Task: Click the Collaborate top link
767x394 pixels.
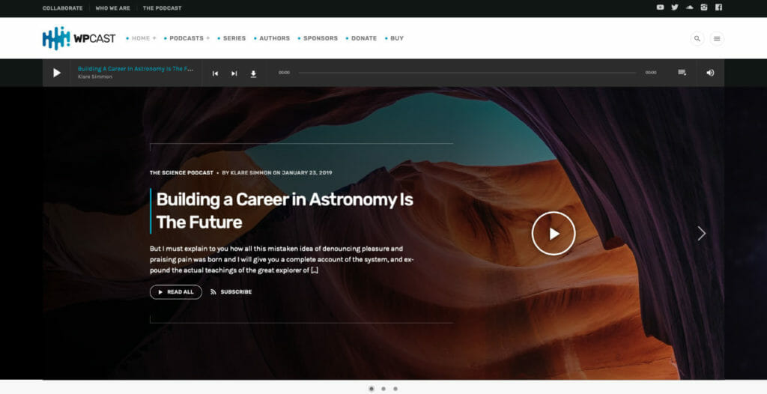Action: [x=63, y=8]
